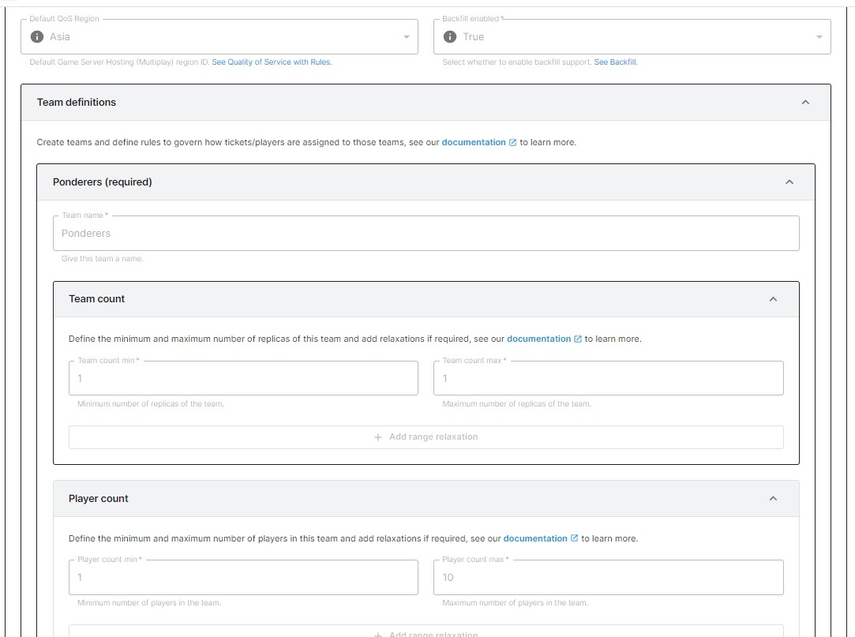Click the Team name input showing Ponderers
Viewport: 855px width, 637px height.
tap(426, 233)
